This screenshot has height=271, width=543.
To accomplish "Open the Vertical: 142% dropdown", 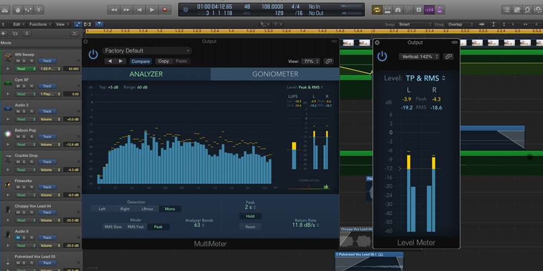I will click(419, 57).
